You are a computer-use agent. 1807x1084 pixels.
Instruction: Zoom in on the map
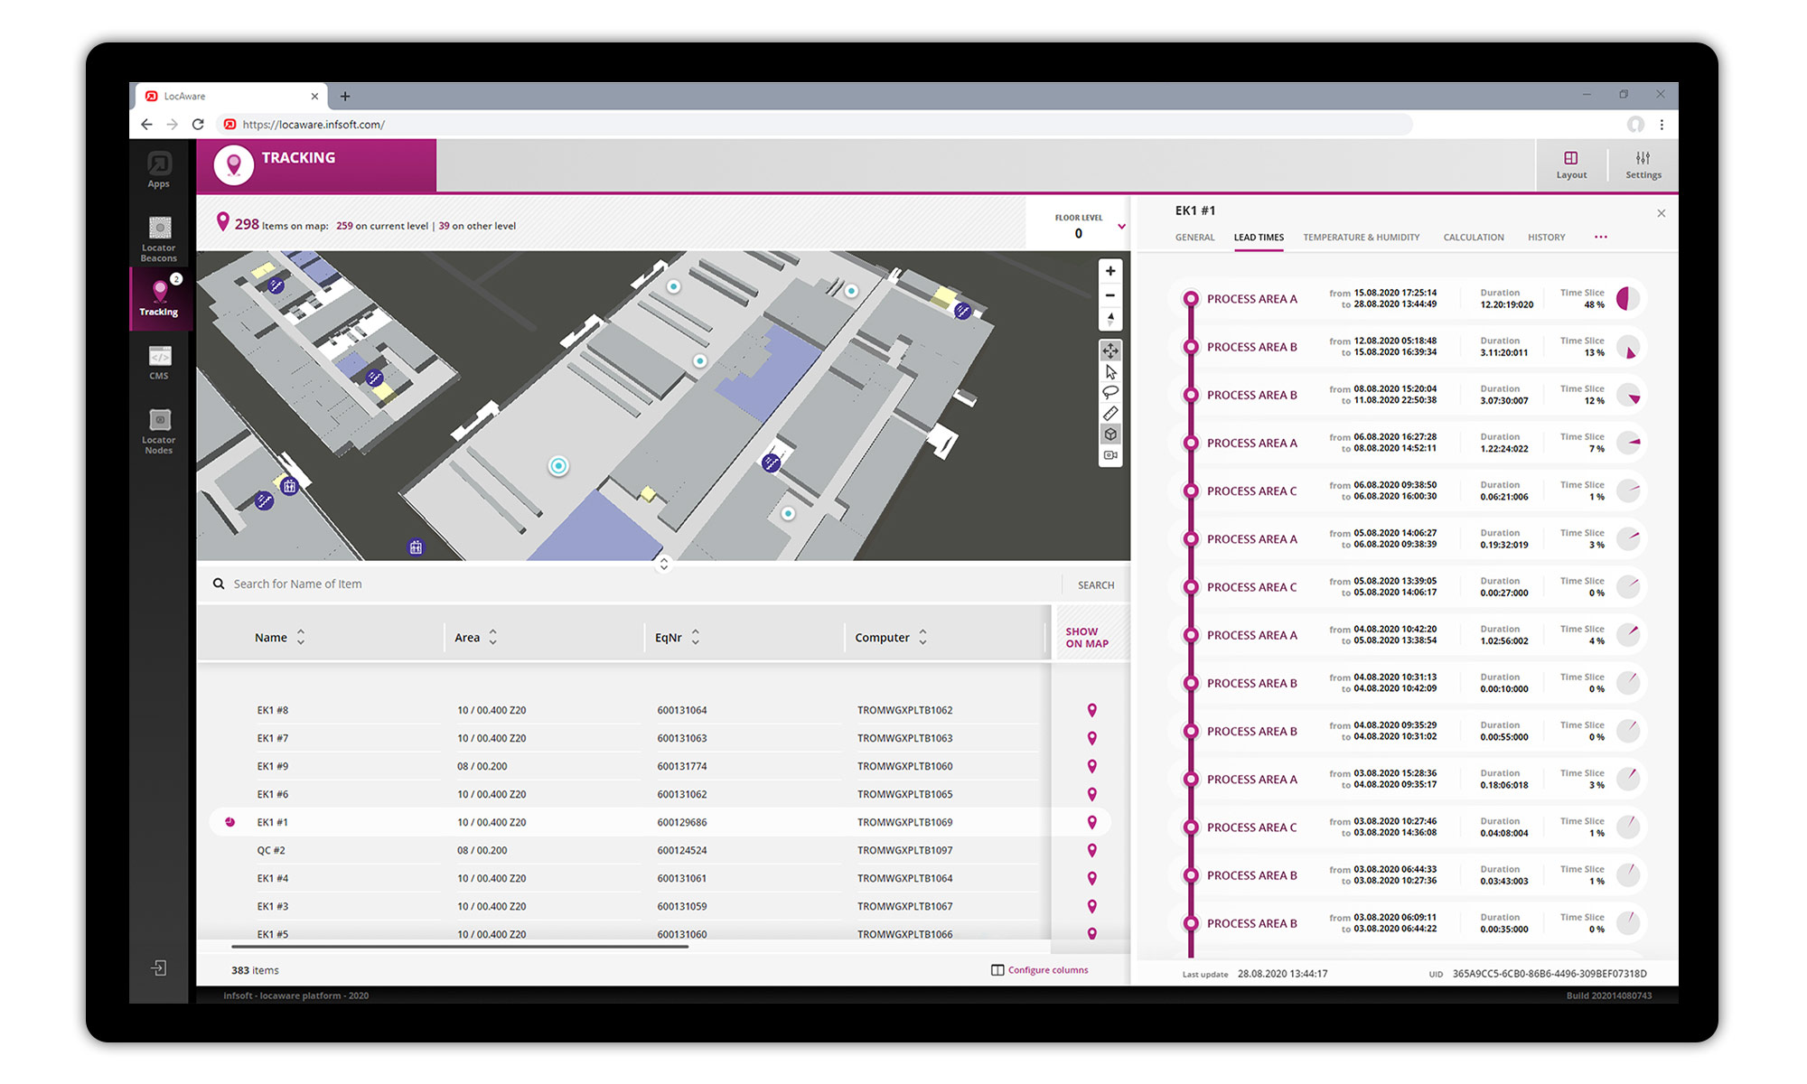tap(1110, 270)
